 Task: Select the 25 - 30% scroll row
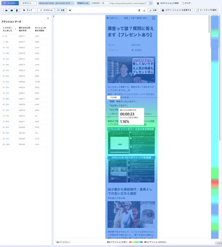point(25,65)
